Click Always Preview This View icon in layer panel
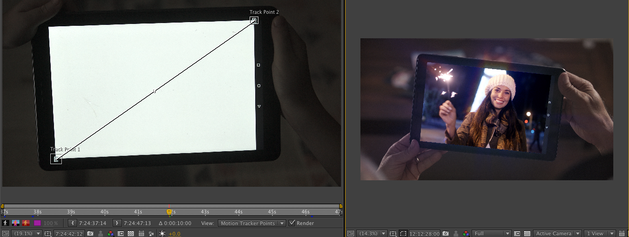The height and width of the screenshot is (237, 629). point(6,234)
